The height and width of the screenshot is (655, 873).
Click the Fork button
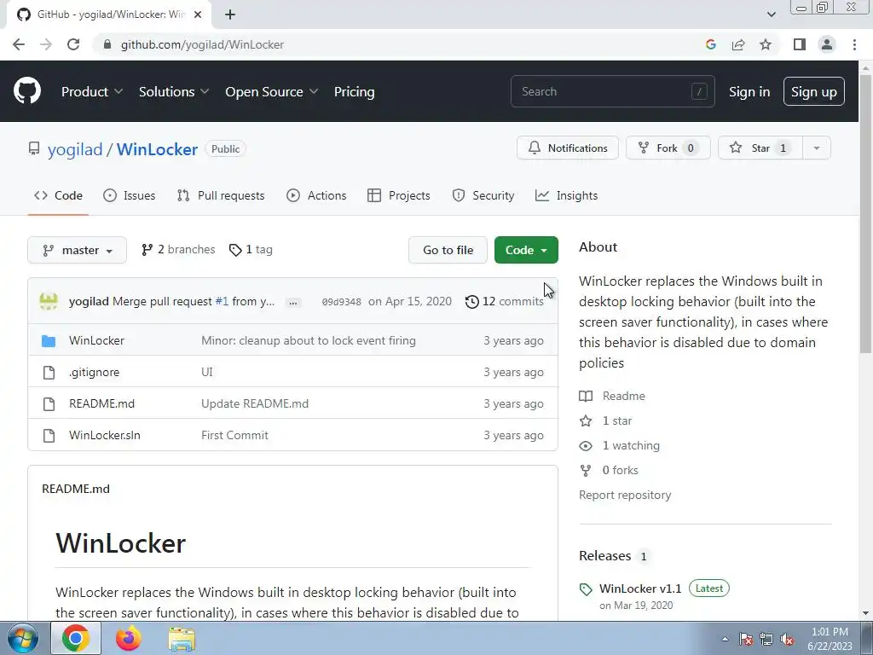668,148
